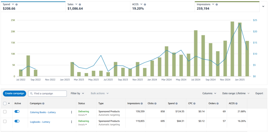Open the Coloring Books - Lottery campaign link
269x132 pixels.
43,112
